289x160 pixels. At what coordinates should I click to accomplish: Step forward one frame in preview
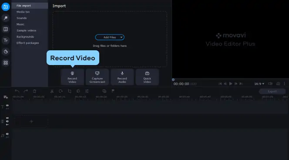(236, 84)
